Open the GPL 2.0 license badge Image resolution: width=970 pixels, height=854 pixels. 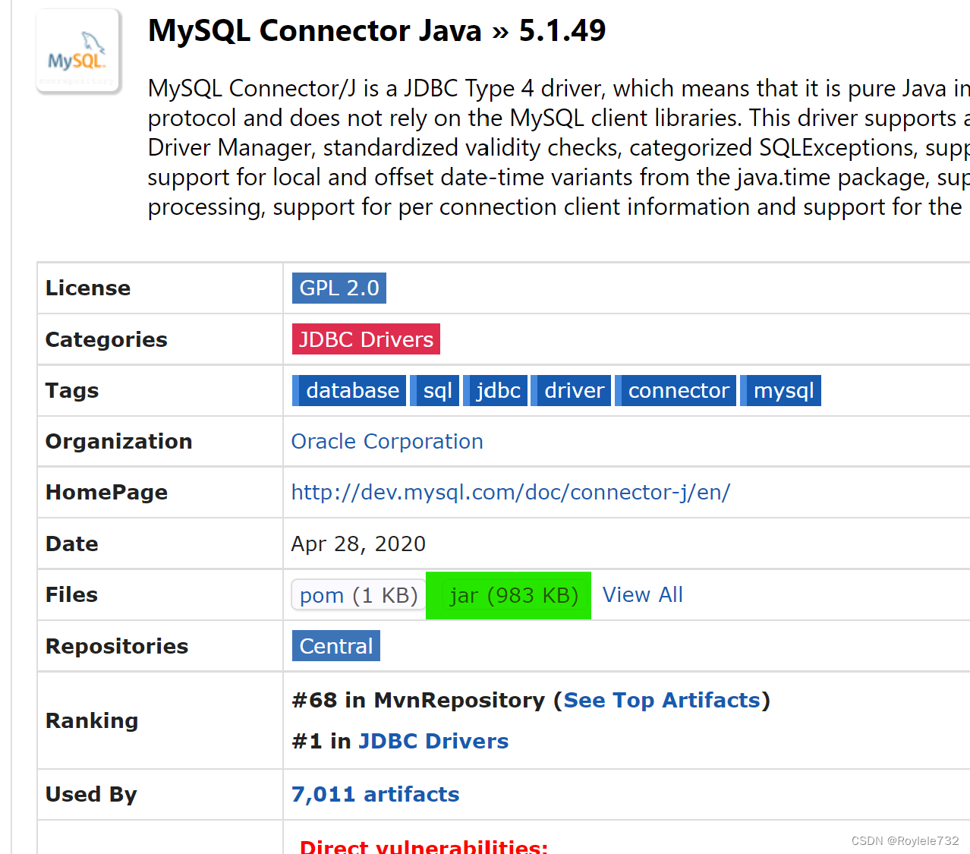[x=339, y=288]
